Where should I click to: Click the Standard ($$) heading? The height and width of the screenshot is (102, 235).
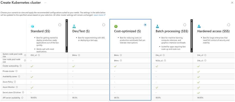(x=40, y=31)
